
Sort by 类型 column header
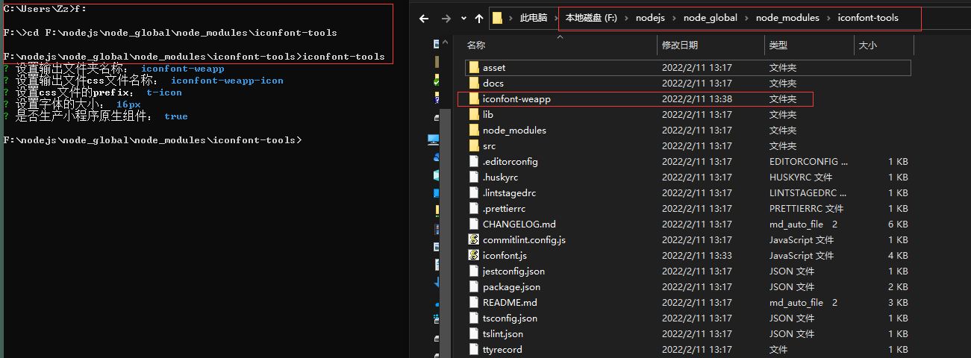click(x=778, y=45)
